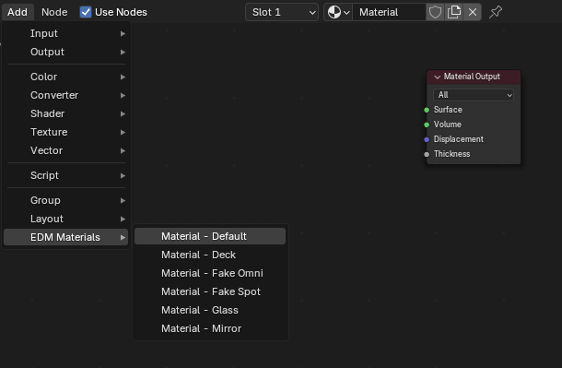Expand the Converter submenu

pyautogui.click(x=66, y=95)
